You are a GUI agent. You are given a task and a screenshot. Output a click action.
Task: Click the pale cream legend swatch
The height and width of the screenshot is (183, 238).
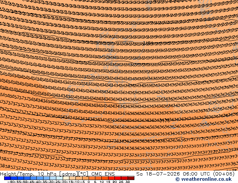click(66, 178)
